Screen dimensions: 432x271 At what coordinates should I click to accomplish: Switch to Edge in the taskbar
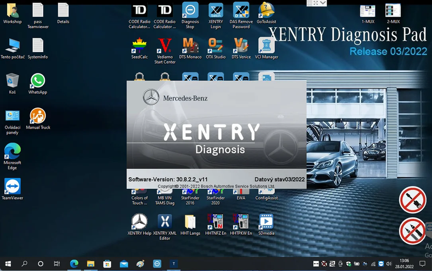[x=74, y=264]
